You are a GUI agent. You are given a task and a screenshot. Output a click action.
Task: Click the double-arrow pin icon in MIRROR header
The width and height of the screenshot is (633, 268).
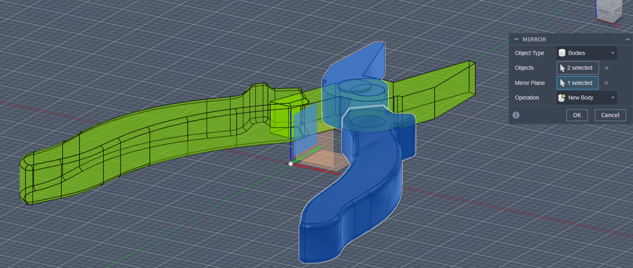point(627,39)
